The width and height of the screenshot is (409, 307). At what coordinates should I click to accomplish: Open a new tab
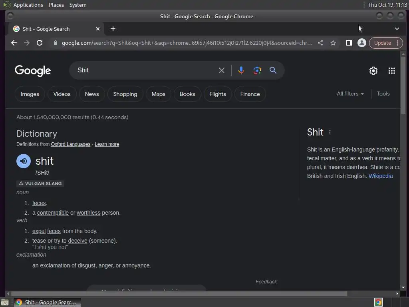113,29
